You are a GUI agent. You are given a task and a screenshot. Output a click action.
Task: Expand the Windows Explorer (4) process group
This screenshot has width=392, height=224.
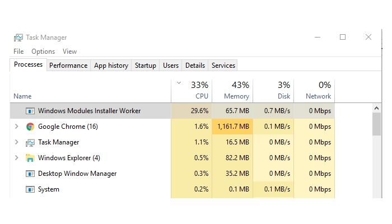pyautogui.click(x=16, y=158)
